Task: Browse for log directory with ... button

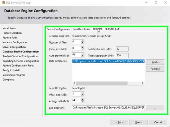Action: coord(155,108)
